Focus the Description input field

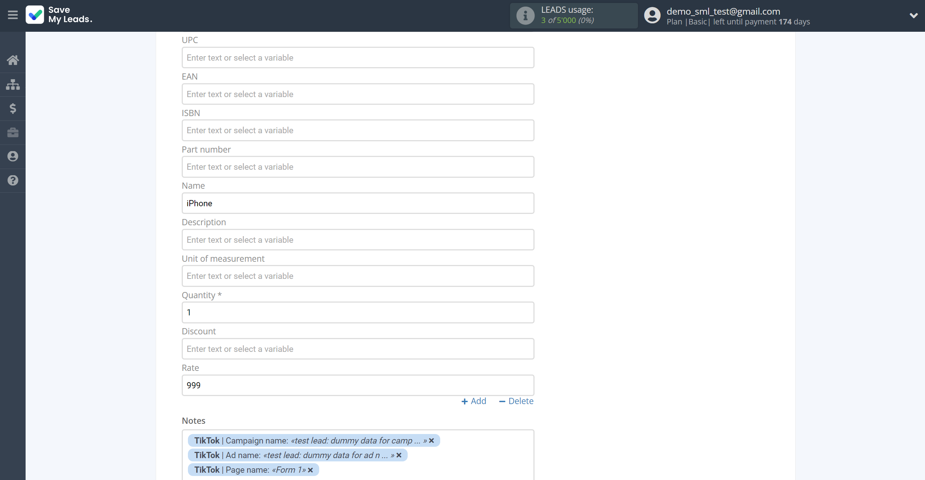[358, 240]
